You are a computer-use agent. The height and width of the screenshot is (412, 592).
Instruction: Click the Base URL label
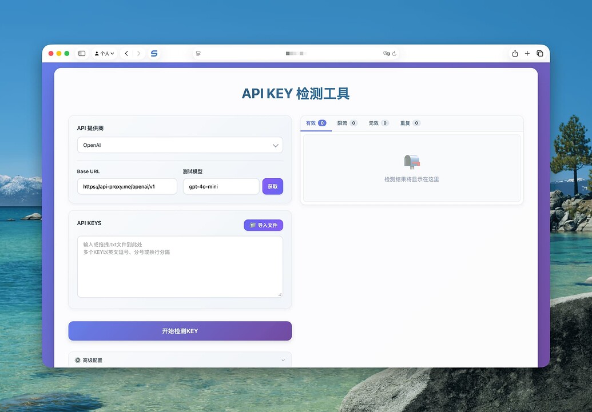point(88,171)
